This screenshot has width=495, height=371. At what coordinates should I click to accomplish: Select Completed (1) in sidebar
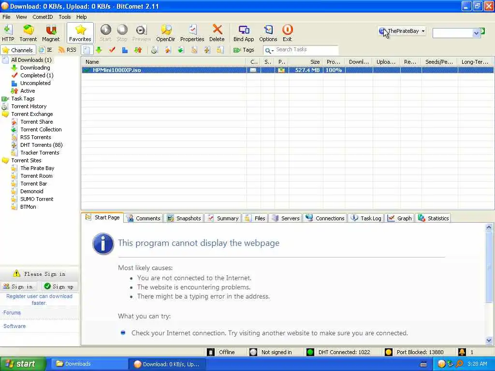(x=37, y=75)
